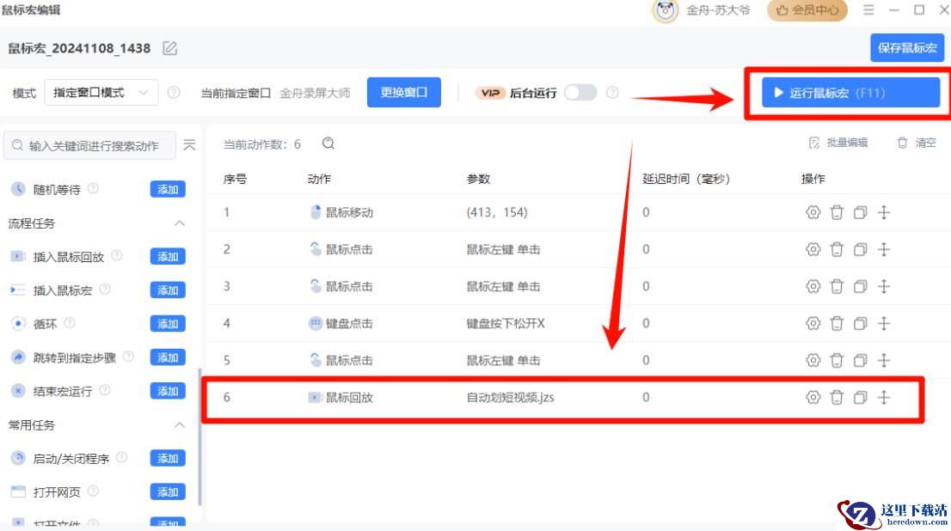The image size is (951, 531).
Task: Click the 保存鼠标宏 button
Action: point(907,48)
